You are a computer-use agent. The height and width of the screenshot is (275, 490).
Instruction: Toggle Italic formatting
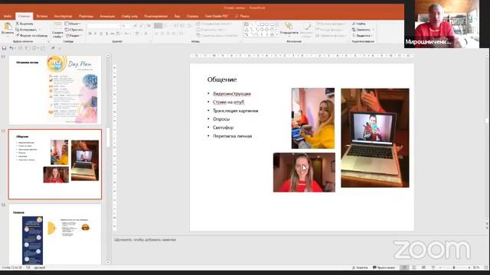coord(95,34)
